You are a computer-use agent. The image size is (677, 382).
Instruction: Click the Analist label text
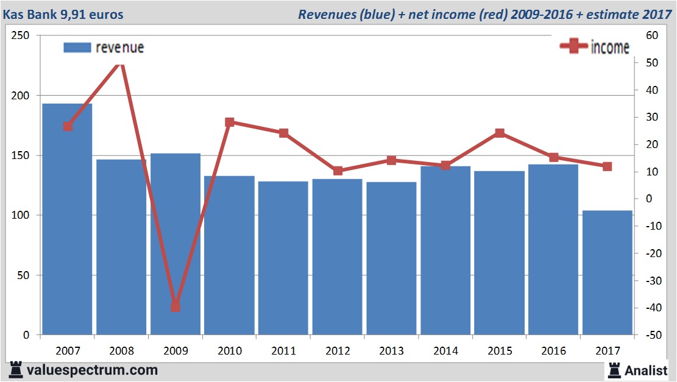pyautogui.click(x=646, y=370)
